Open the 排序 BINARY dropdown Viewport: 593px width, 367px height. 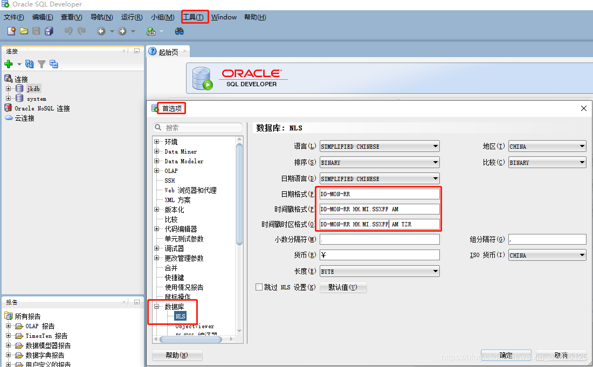click(x=380, y=163)
